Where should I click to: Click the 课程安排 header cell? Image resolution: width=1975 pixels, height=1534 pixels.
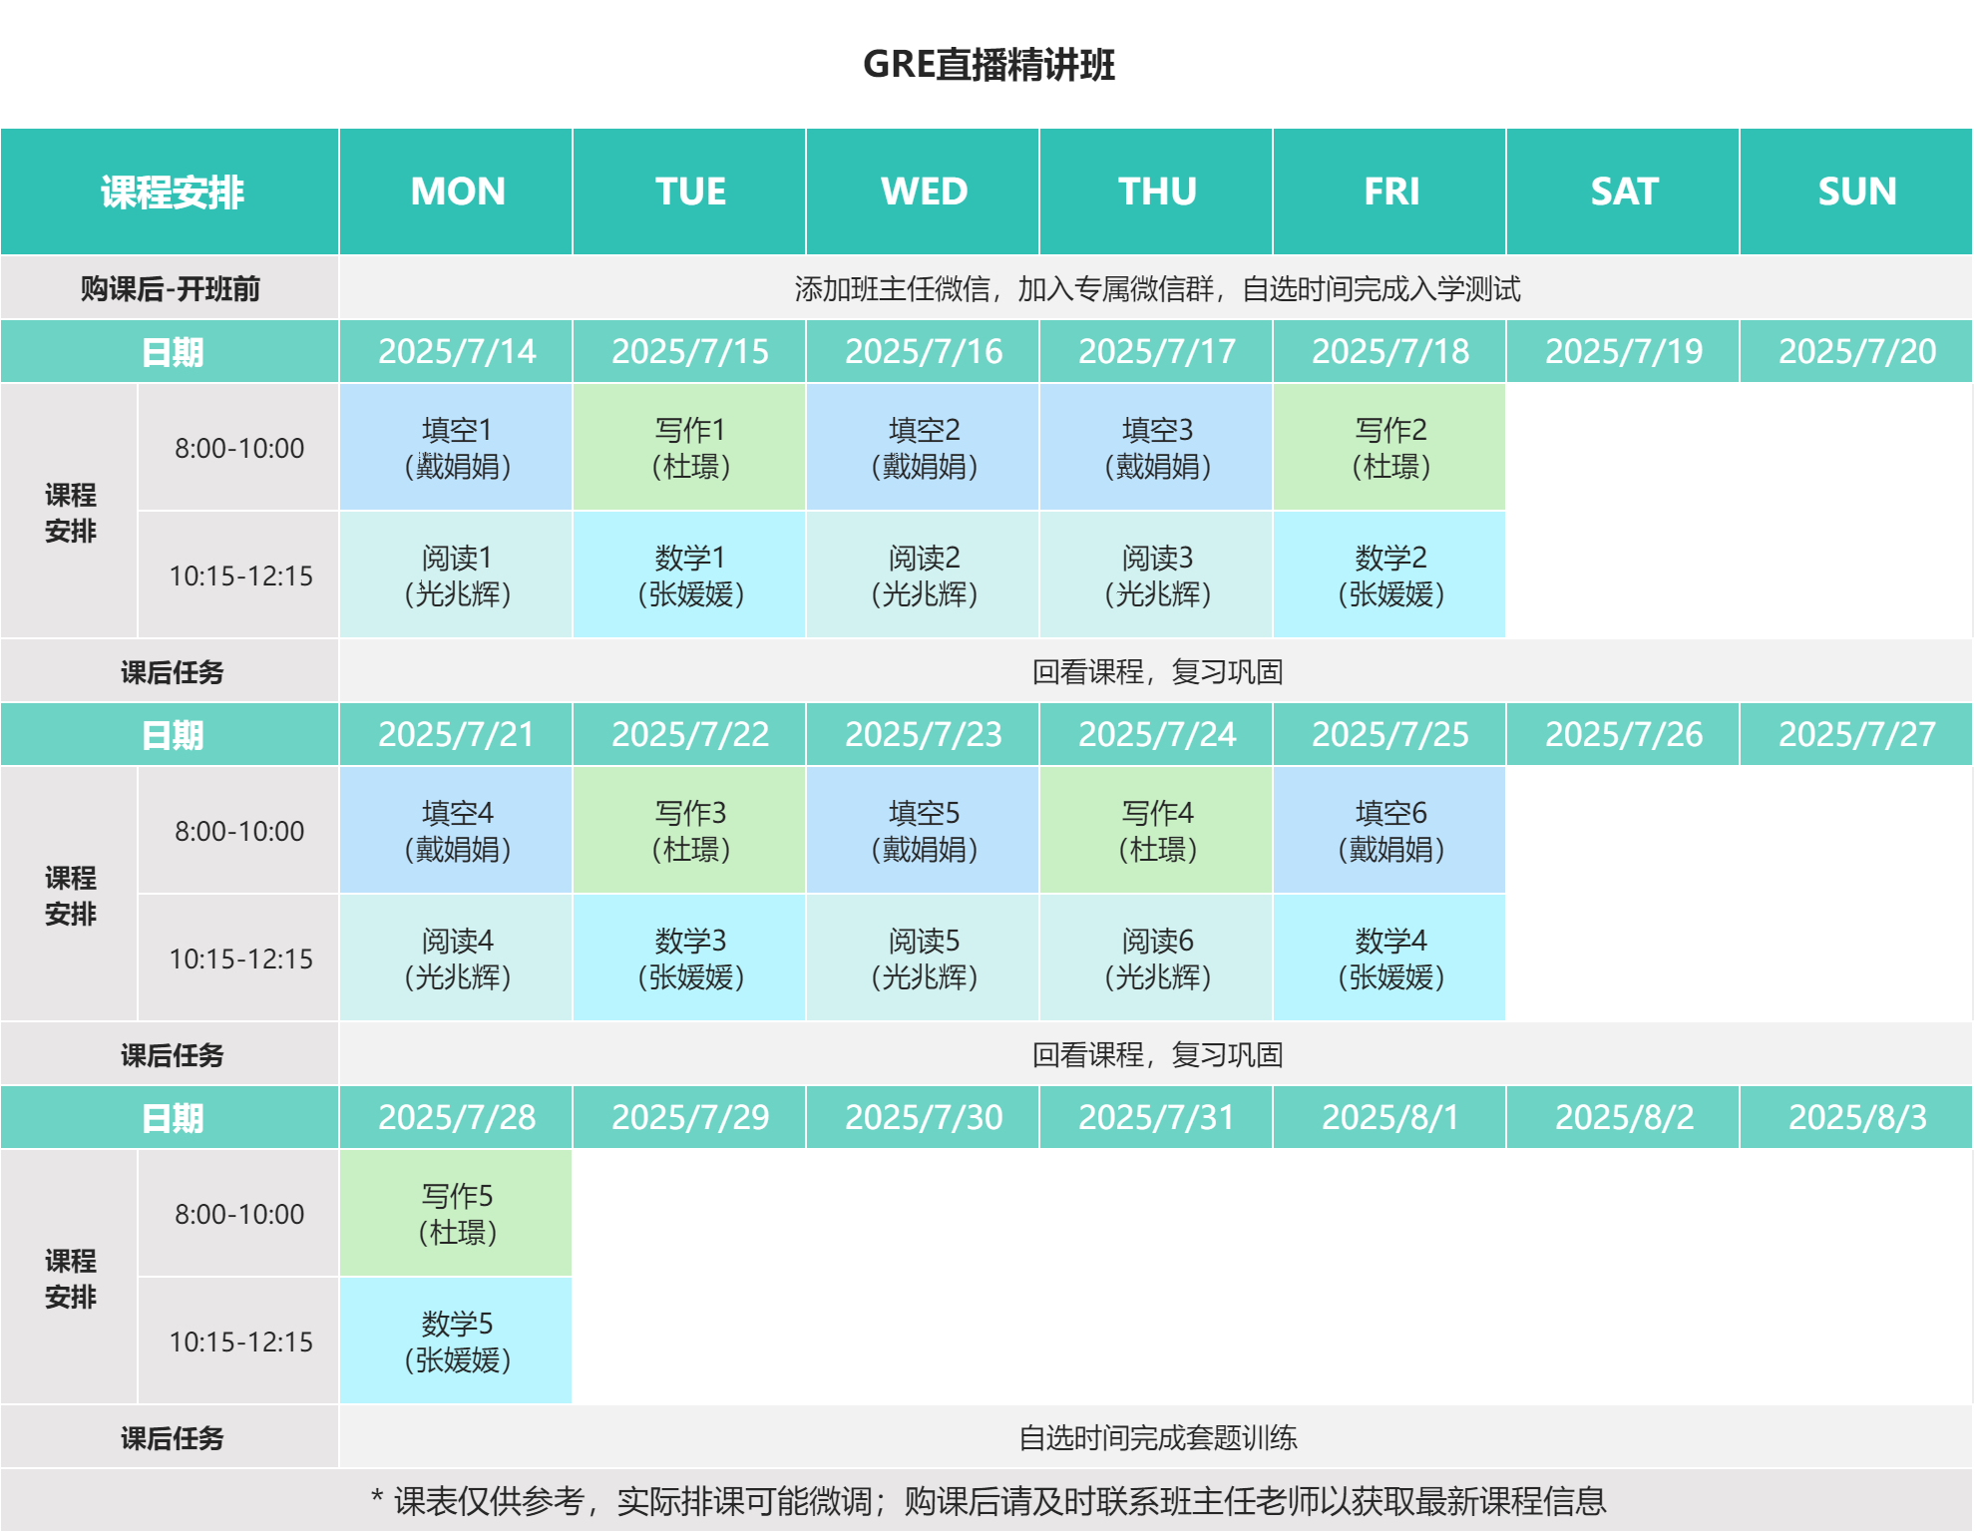click(x=171, y=192)
